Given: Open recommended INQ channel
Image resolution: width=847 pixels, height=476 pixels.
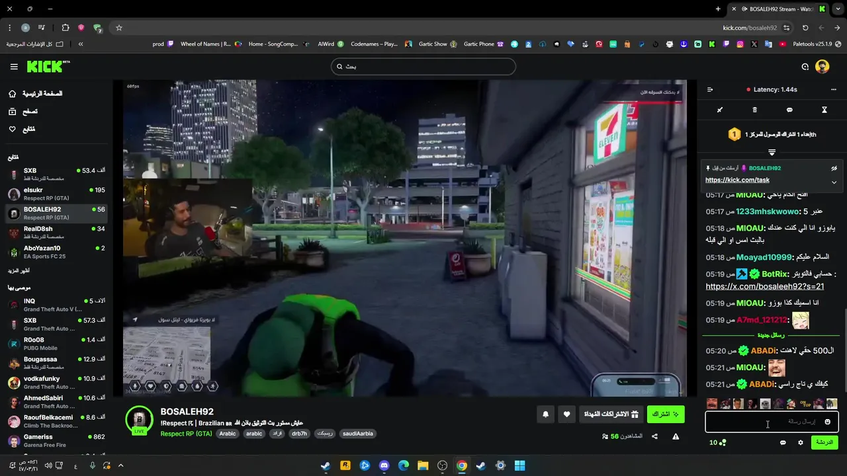Looking at the screenshot, I should pos(56,305).
